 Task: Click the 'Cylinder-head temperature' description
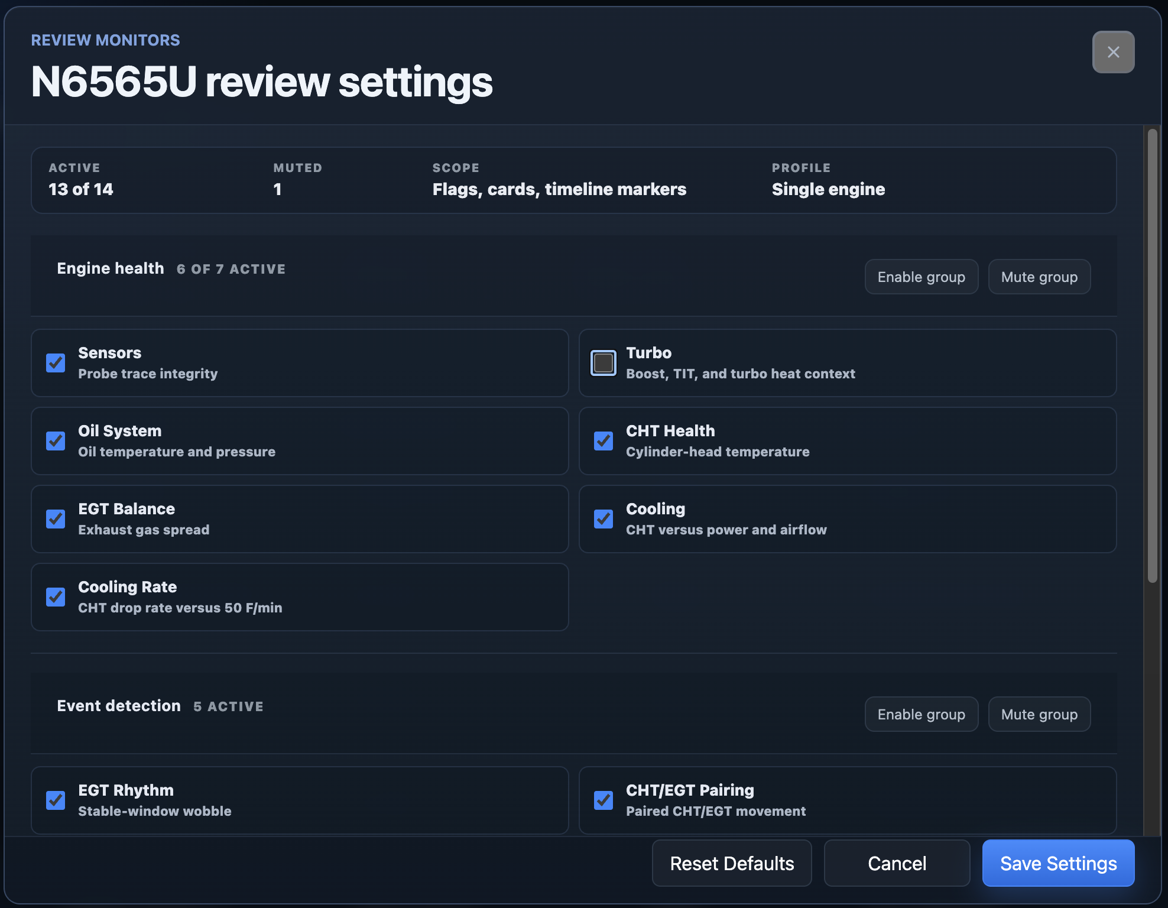(x=718, y=452)
